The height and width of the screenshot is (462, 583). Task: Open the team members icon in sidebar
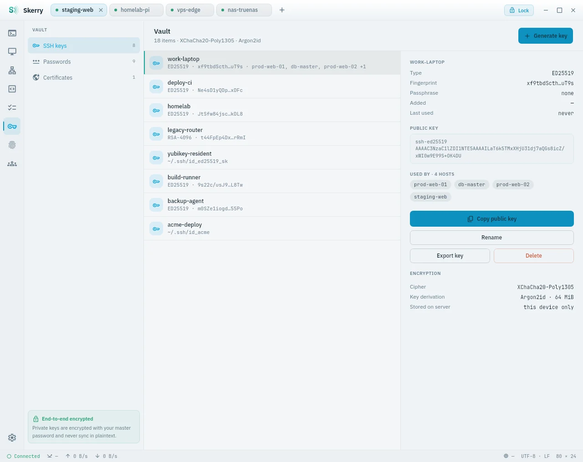[x=12, y=164]
